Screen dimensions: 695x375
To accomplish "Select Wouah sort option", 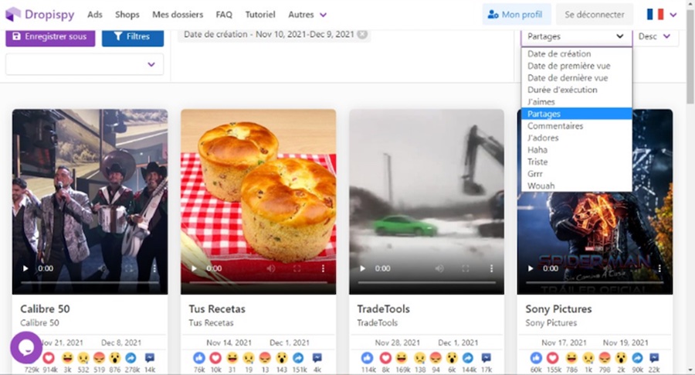I will tap(576, 186).
